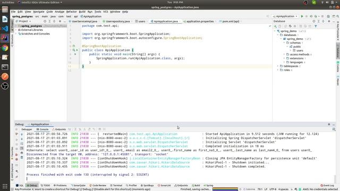Add new data source plus icon
Screen dimensions: 340x191
pos(275,26)
